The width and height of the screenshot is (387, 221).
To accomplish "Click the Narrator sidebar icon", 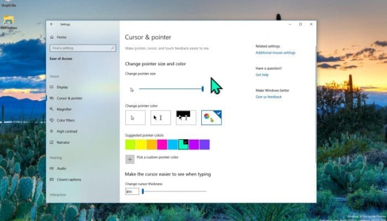I will [x=51, y=143].
